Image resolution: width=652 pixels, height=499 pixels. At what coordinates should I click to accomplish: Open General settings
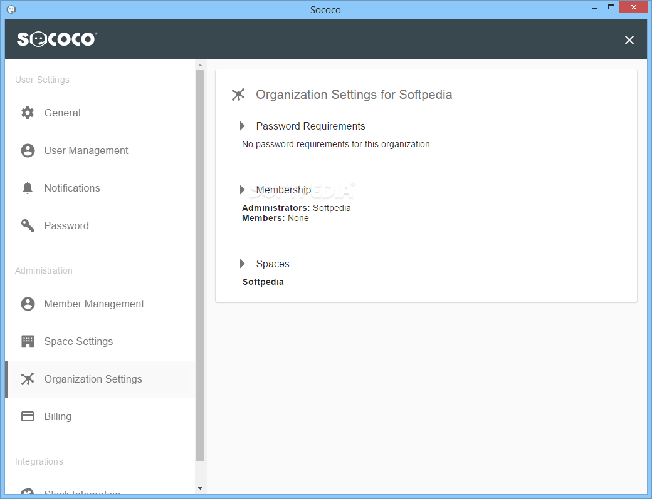pyautogui.click(x=100, y=113)
